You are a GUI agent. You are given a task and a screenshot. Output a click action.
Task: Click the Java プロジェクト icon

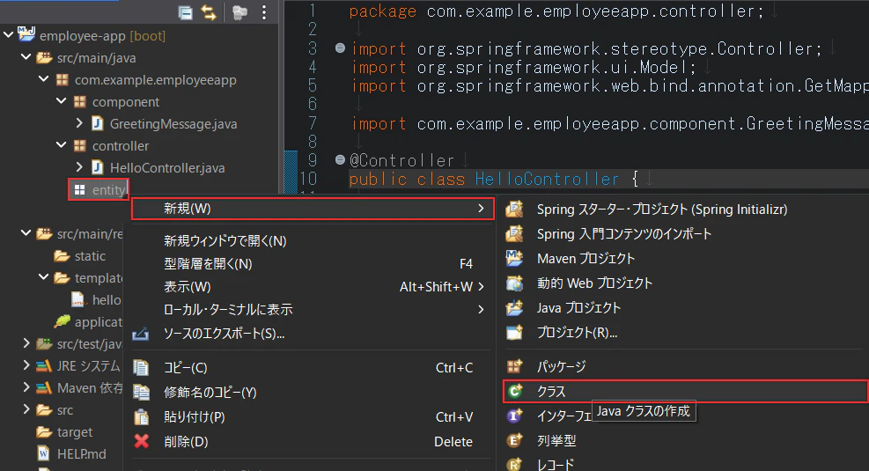pyautogui.click(x=514, y=307)
